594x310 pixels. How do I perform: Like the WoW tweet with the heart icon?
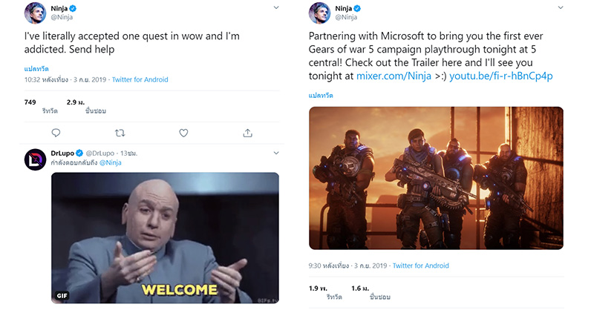[183, 133]
